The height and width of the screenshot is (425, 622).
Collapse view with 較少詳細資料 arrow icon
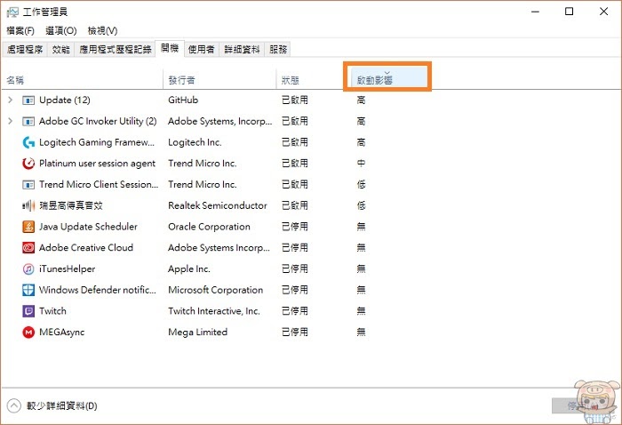tap(14, 405)
